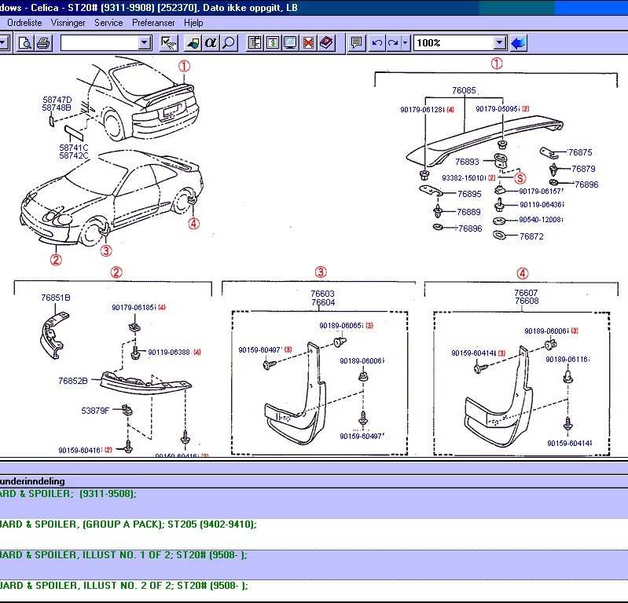Click the parts list columns icon

tap(255, 43)
